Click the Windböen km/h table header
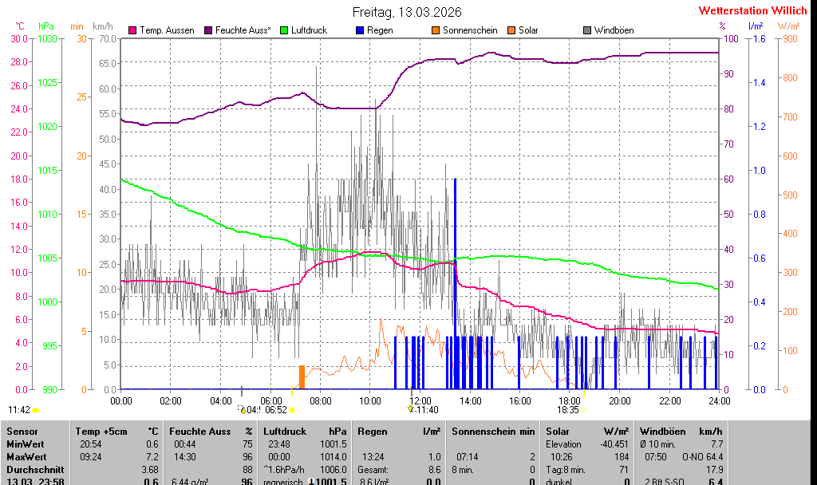Viewport: 817px width, 485px height. click(x=681, y=431)
